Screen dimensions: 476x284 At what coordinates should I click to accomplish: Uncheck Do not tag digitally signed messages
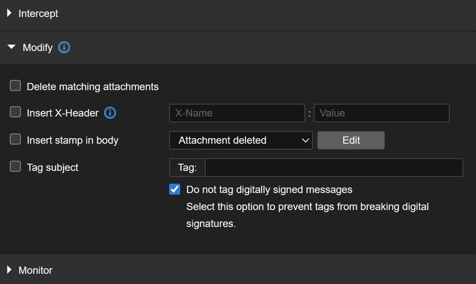pos(175,189)
